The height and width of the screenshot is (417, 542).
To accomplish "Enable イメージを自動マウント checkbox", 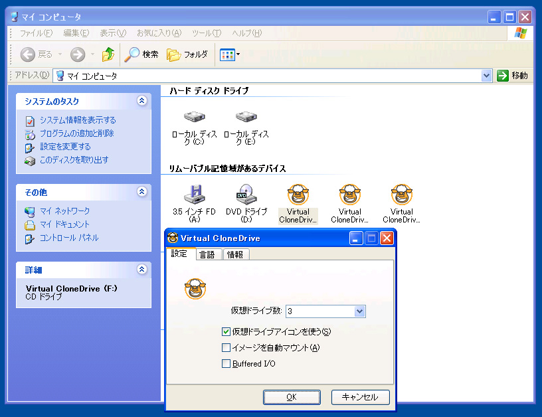I will click(x=226, y=347).
